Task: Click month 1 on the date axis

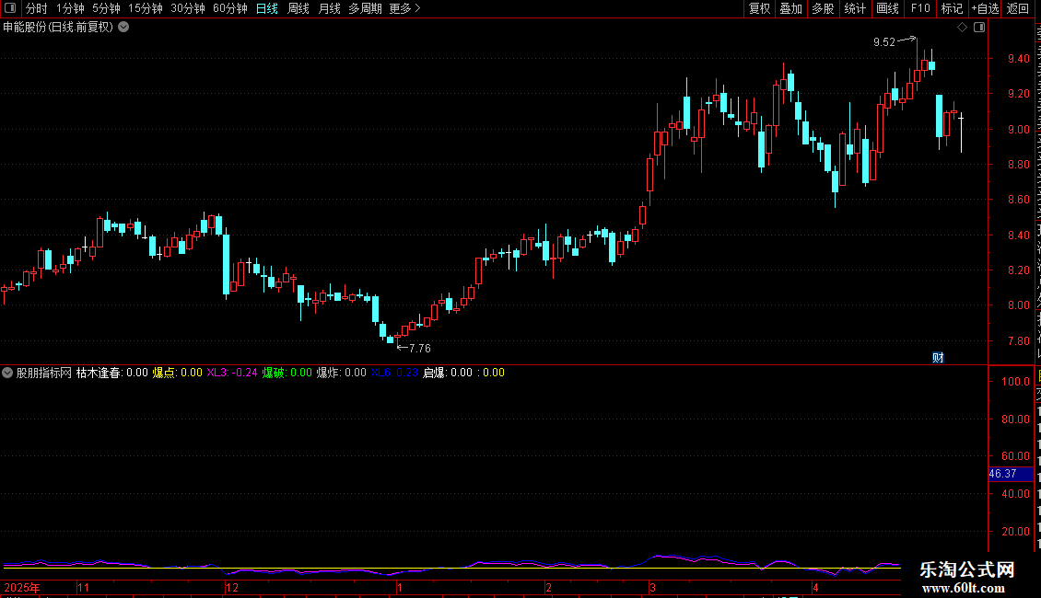Action: coord(400,587)
